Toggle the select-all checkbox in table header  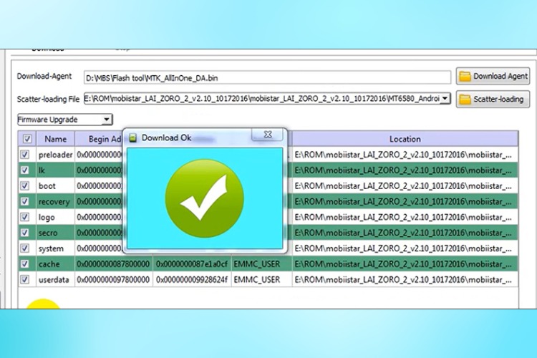(x=26, y=139)
